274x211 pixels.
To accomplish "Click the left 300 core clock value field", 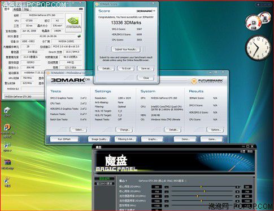I will coord(156,187).
